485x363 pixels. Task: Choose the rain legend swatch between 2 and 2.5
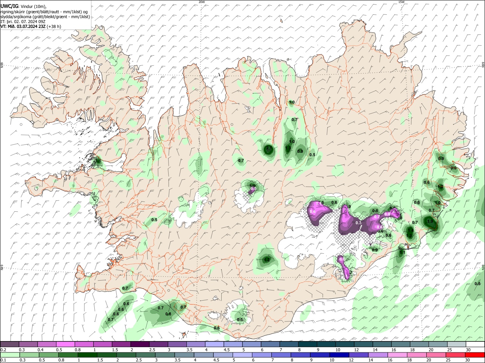point(126,355)
